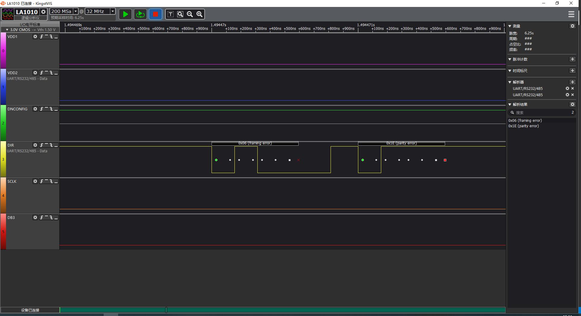Zoom out the waveform with minus magnifier

190,14
